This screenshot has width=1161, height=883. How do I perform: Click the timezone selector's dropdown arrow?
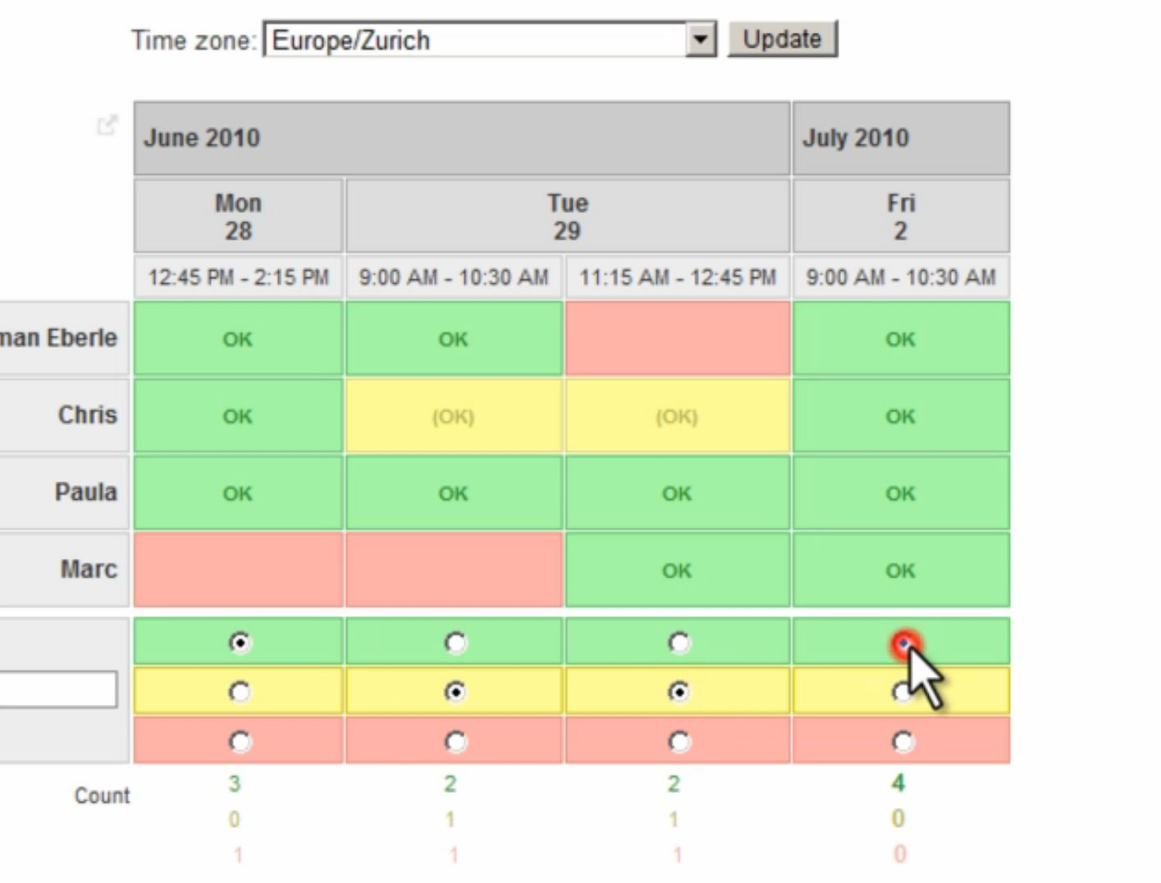(x=699, y=39)
